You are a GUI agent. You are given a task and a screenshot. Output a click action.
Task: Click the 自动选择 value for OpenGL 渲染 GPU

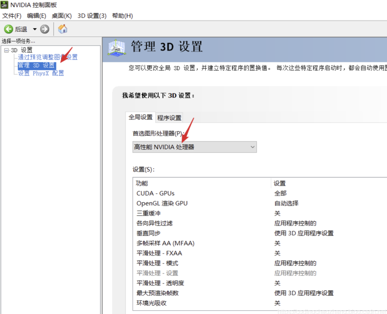click(x=286, y=203)
